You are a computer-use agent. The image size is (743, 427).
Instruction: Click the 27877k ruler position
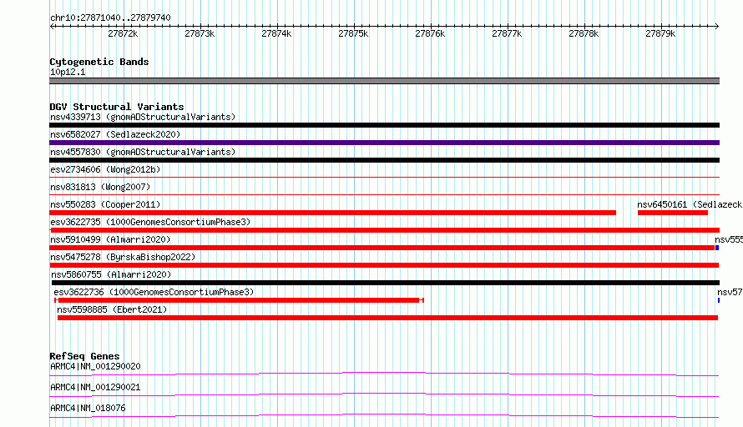507,33
